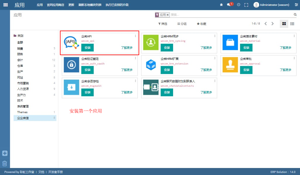Open the apps grid menu icon
Image resolution: width=300 pixels, height=175 pixels.
click(6, 5)
